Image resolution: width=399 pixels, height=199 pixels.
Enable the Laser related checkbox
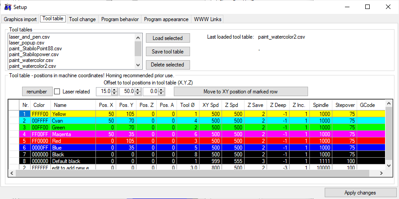click(57, 92)
